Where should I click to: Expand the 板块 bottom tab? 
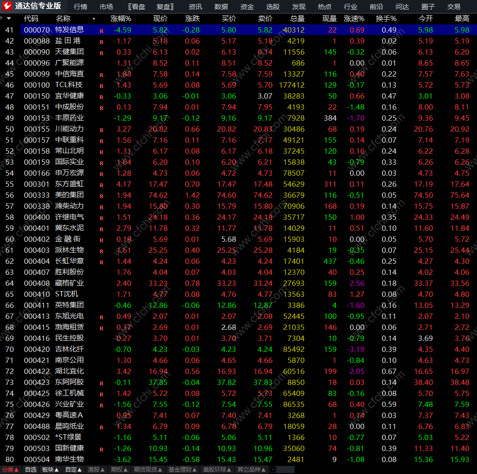point(50,469)
